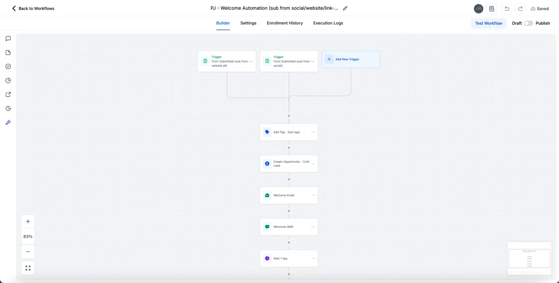Image resolution: width=559 pixels, height=283 pixels.
Task: Click the Test Workflow button
Action: click(x=488, y=23)
